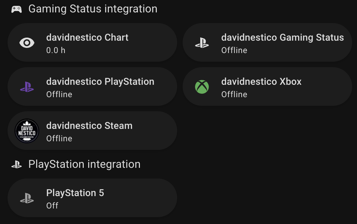Open the davidnestico Gaming Status tile
The height and width of the screenshot is (224, 357).
tap(267, 42)
